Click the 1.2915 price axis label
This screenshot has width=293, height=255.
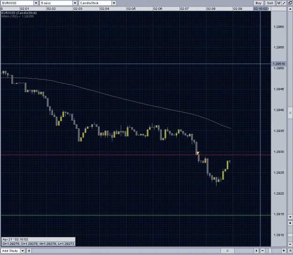pos(278,214)
